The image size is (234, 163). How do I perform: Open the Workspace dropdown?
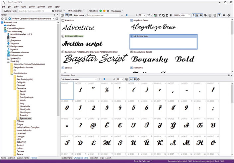click(x=117, y=11)
